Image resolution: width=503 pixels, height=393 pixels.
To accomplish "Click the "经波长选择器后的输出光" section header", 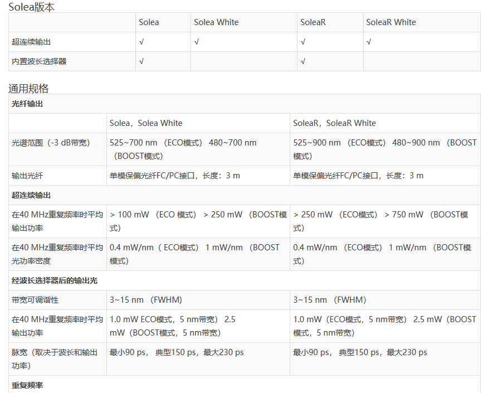I will point(55,280).
